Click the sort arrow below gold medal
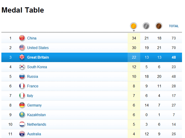The width and height of the screenshot is (185, 138). [134, 31]
